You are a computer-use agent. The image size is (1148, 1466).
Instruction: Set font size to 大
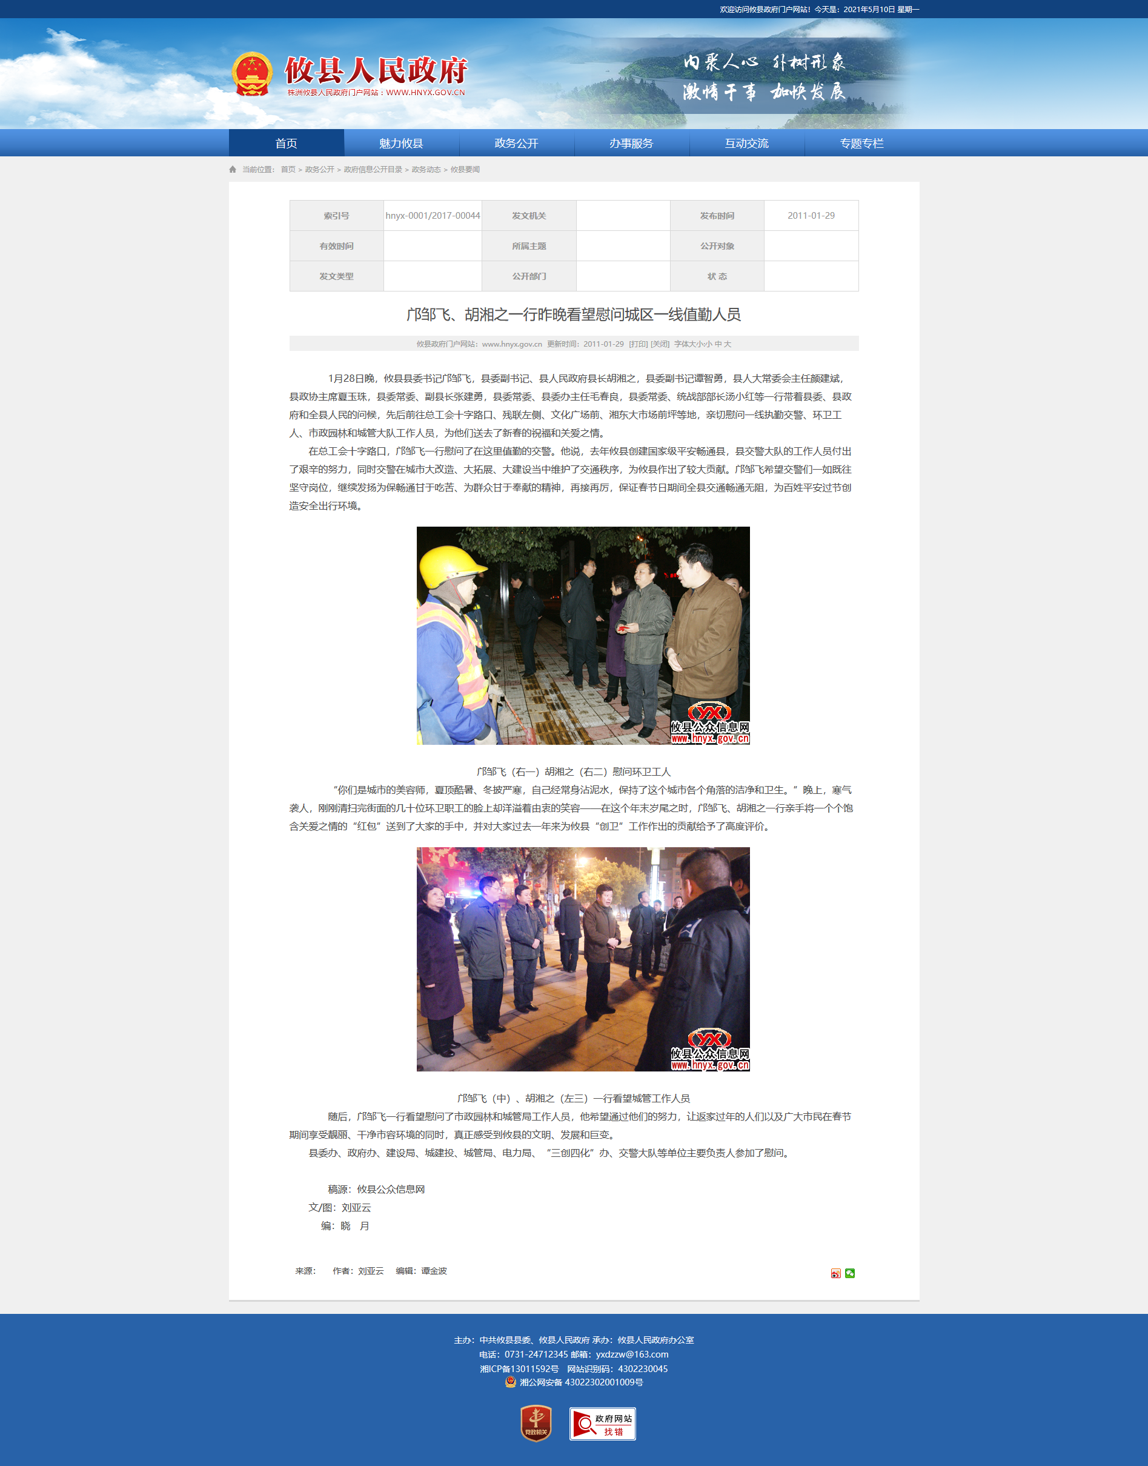pyautogui.click(x=727, y=344)
